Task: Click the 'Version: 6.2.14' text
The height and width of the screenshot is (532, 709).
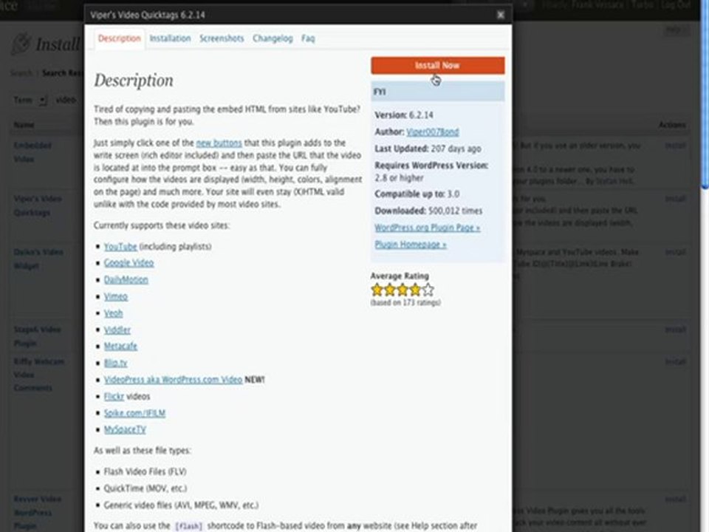Action: point(404,115)
